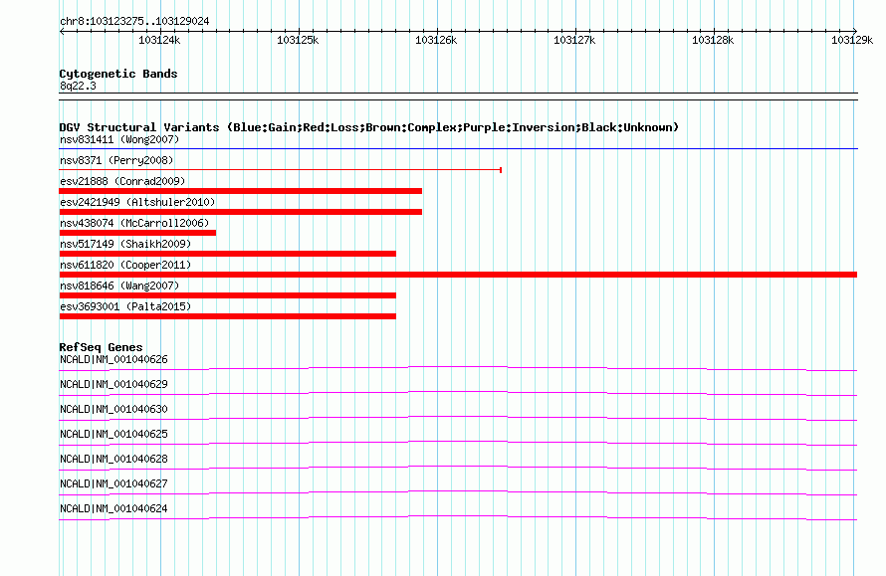The image size is (886, 576).
Task: Select the thin red nsv8371 line
Action: (x=281, y=169)
